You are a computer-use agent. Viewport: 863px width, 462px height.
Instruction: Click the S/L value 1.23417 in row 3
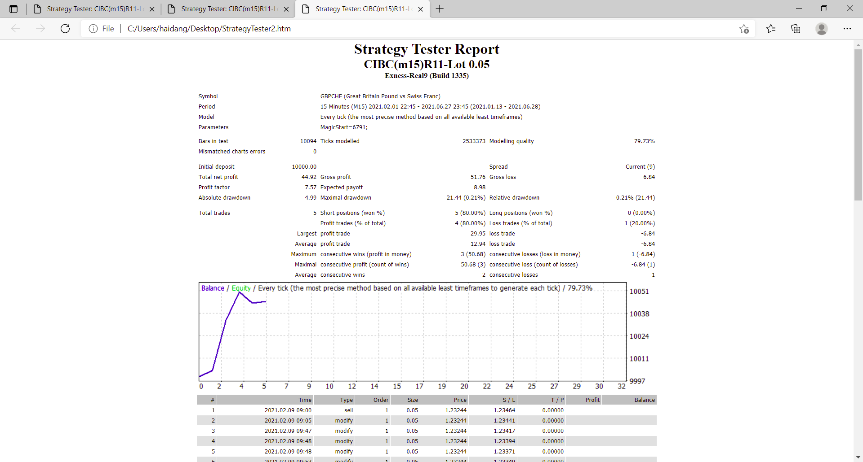click(504, 431)
